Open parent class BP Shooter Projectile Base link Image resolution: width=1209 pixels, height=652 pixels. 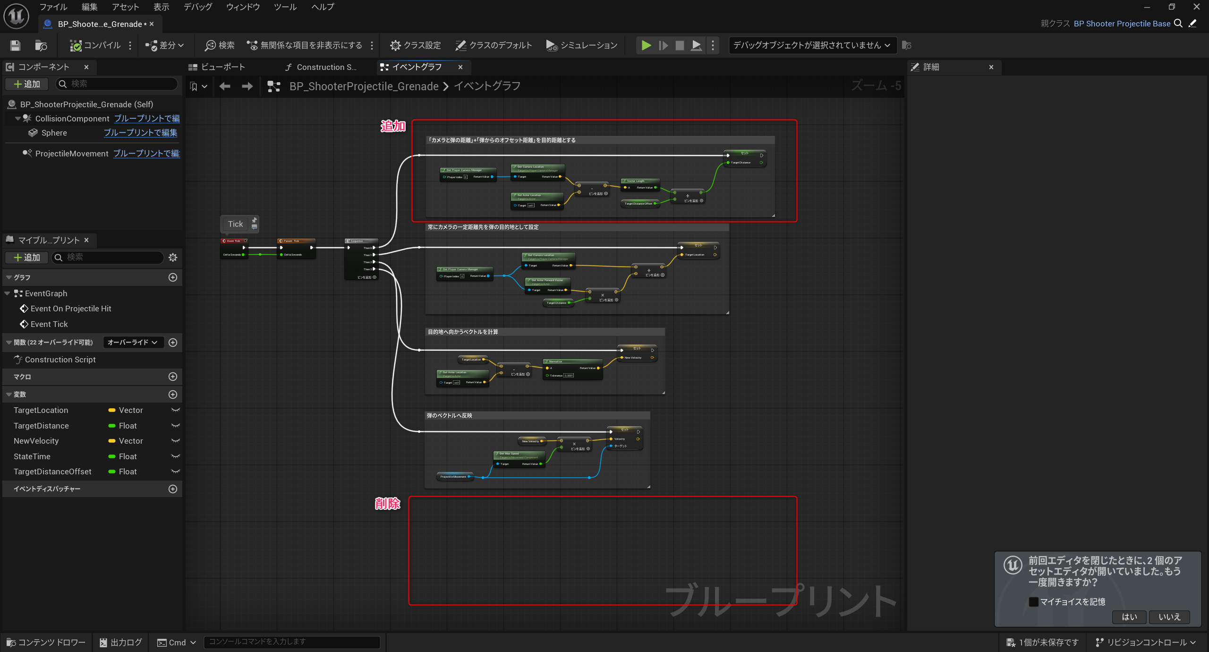pos(1122,24)
